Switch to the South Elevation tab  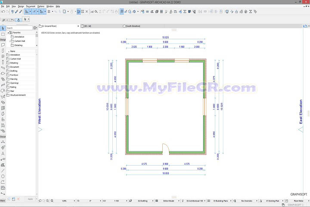(x=143, y=26)
